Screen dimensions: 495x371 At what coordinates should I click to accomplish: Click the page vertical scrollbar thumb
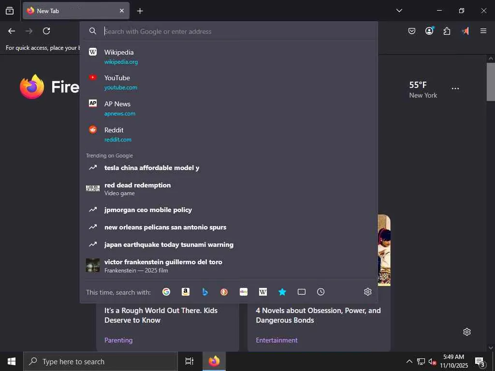click(491, 82)
